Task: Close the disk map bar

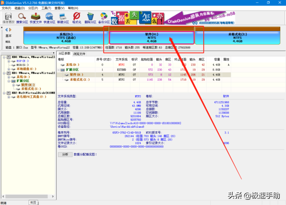Action: pos(1,28)
